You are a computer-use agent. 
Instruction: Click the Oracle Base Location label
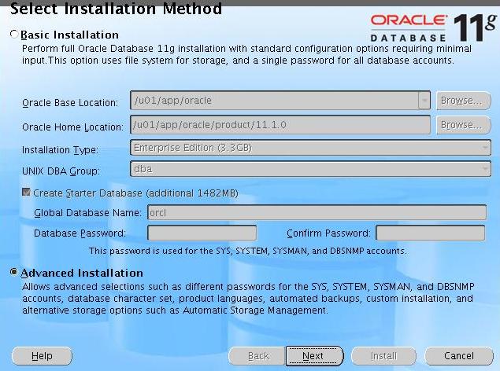click(70, 103)
